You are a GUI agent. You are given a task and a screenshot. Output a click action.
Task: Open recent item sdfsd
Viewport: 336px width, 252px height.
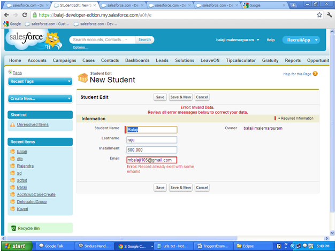point(22,180)
